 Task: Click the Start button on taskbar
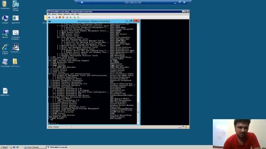[4, 147]
